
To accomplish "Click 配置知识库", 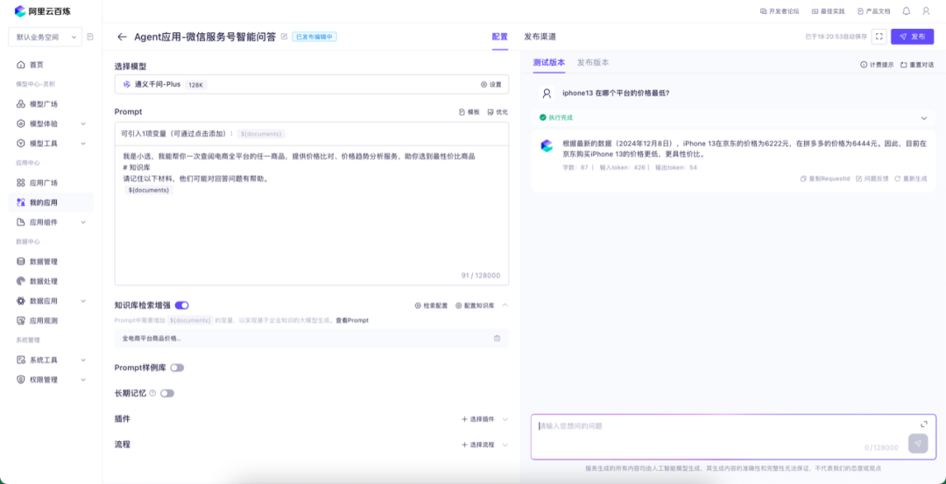I will coord(475,305).
